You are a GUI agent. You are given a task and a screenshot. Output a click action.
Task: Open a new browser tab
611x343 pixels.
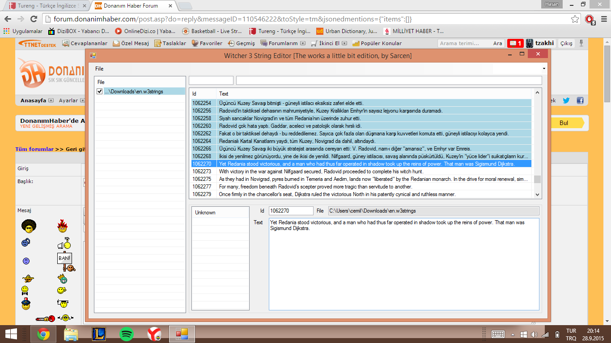click(x=185, y=6)
